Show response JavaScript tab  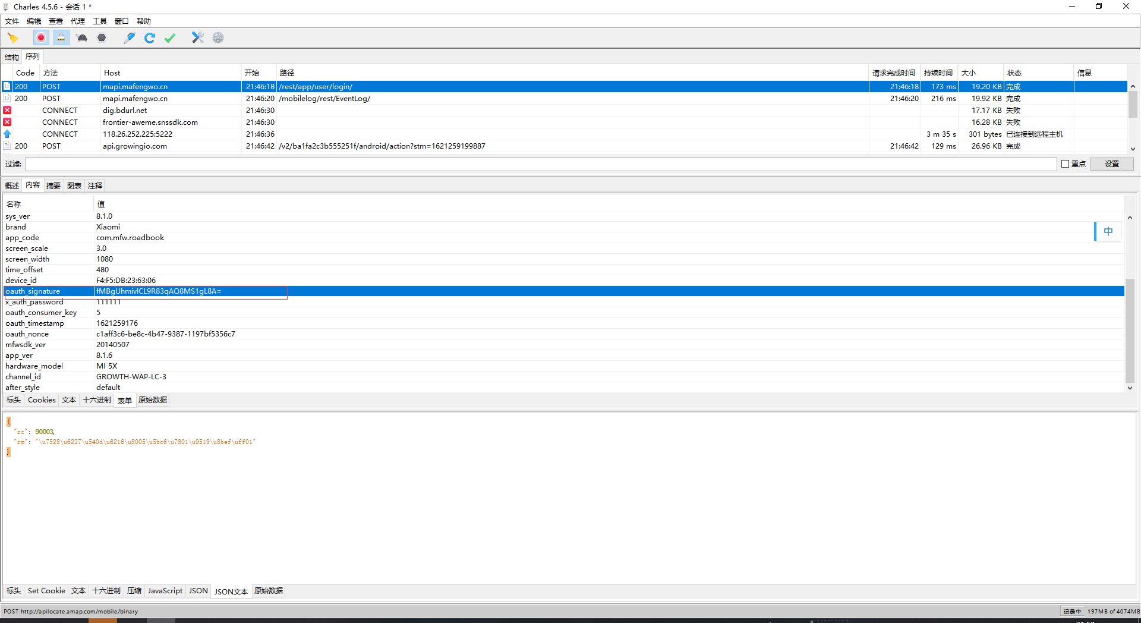pos(165,591)
